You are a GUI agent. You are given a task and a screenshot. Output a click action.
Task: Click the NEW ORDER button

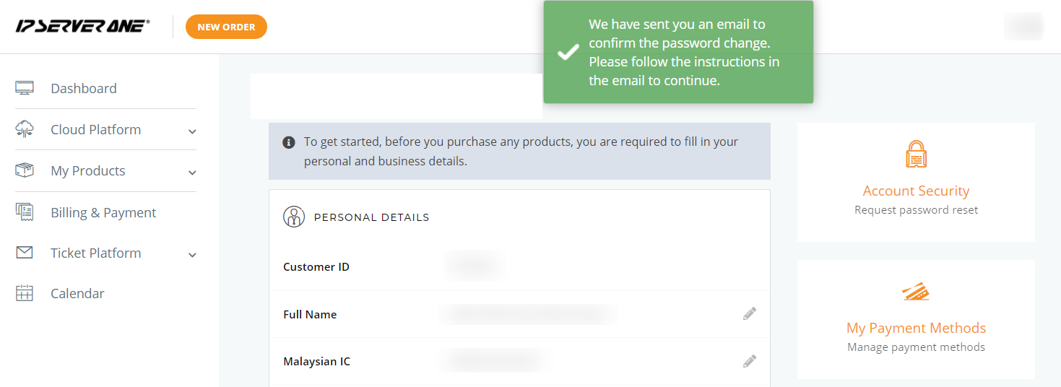pyautogui.click(x=226, y=27)
